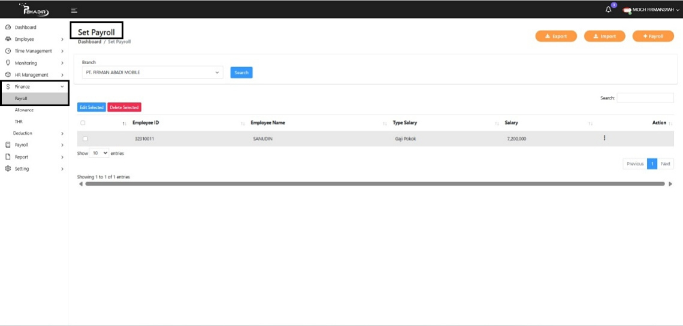The width and height of the screenshot is (683, 326).
Task: Click the table Search input field
Action: click(645, 98)
